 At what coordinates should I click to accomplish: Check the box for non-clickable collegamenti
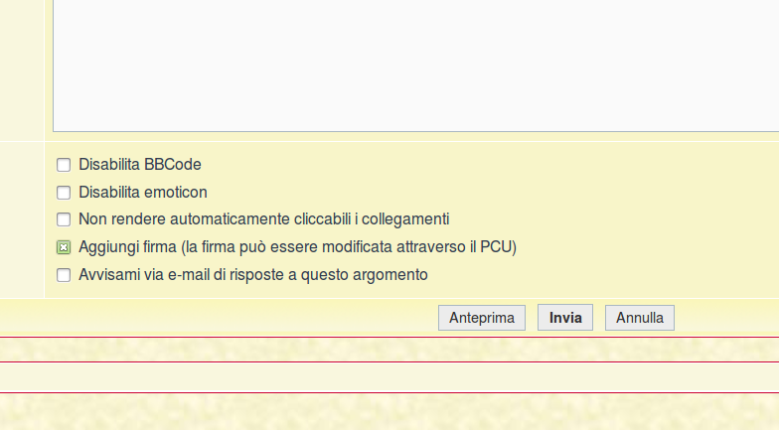[x=64, y=219]
